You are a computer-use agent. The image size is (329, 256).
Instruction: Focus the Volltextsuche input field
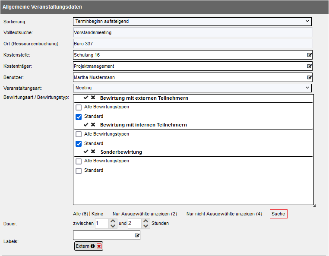pyautogui.click(x=193, y=32)
